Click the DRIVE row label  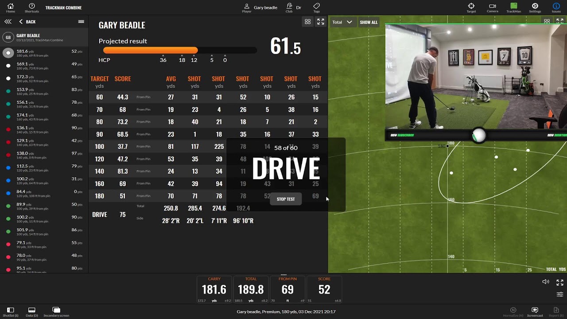click(x=100, y=215)
